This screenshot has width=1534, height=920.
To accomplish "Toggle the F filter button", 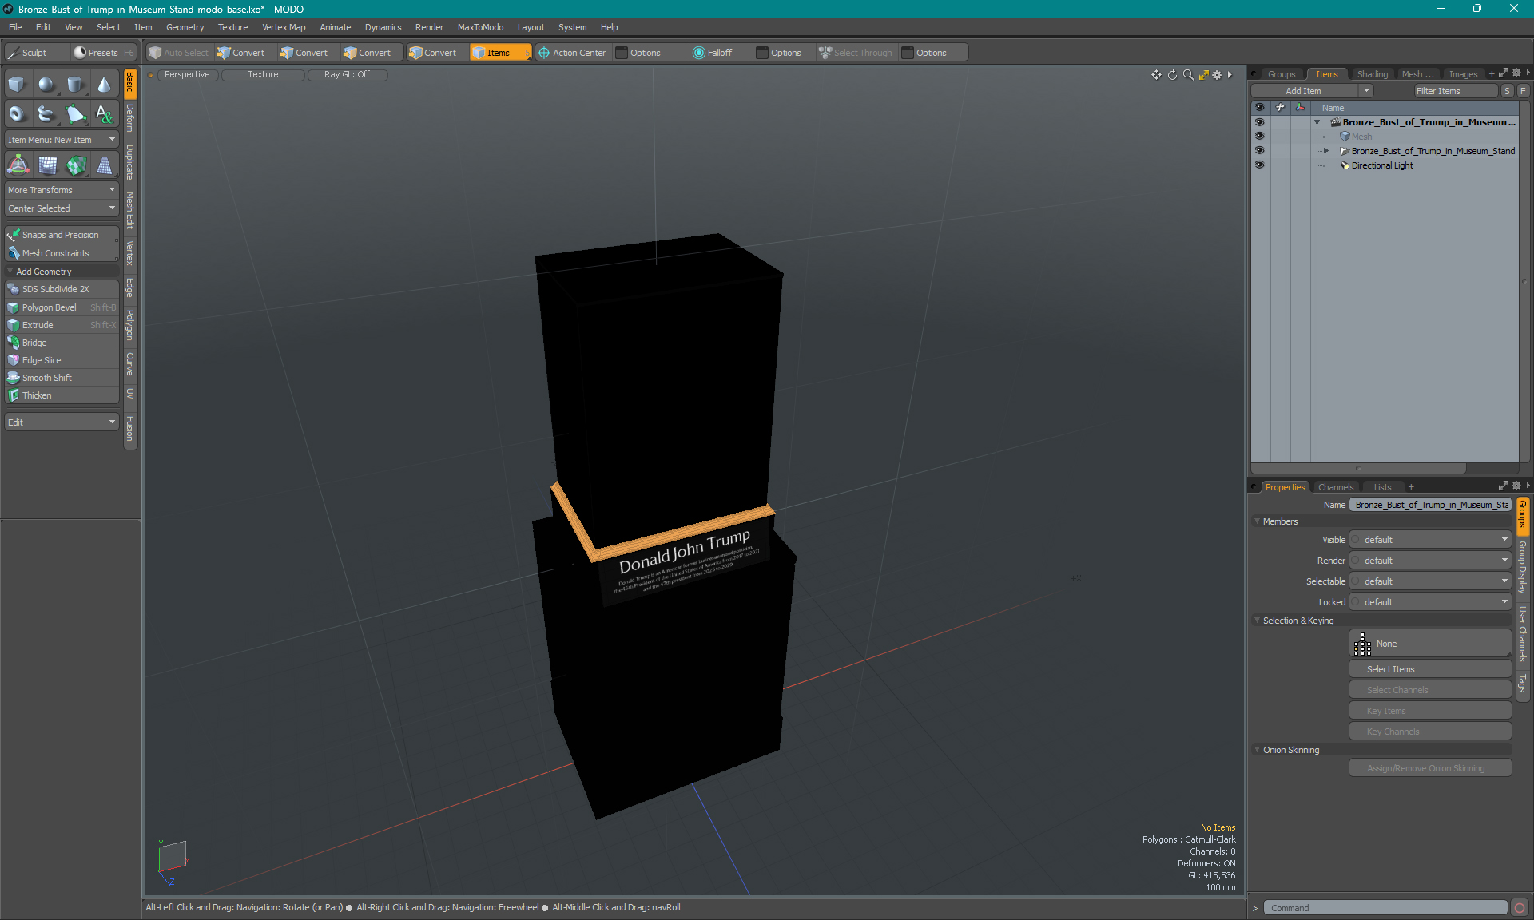I will [1524, 91].
